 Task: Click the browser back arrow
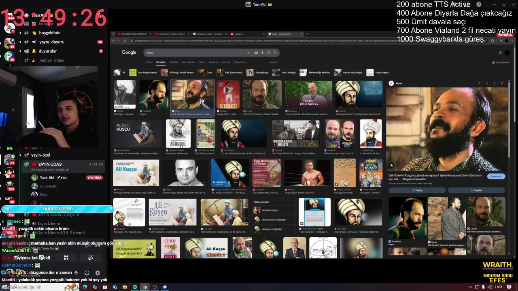click(x=114, y=41)
